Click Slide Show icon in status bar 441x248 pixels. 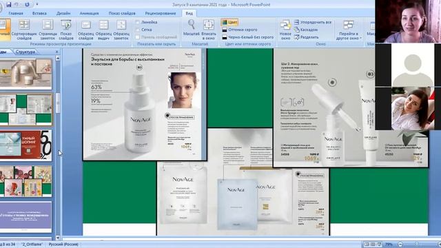click(379, 245)
